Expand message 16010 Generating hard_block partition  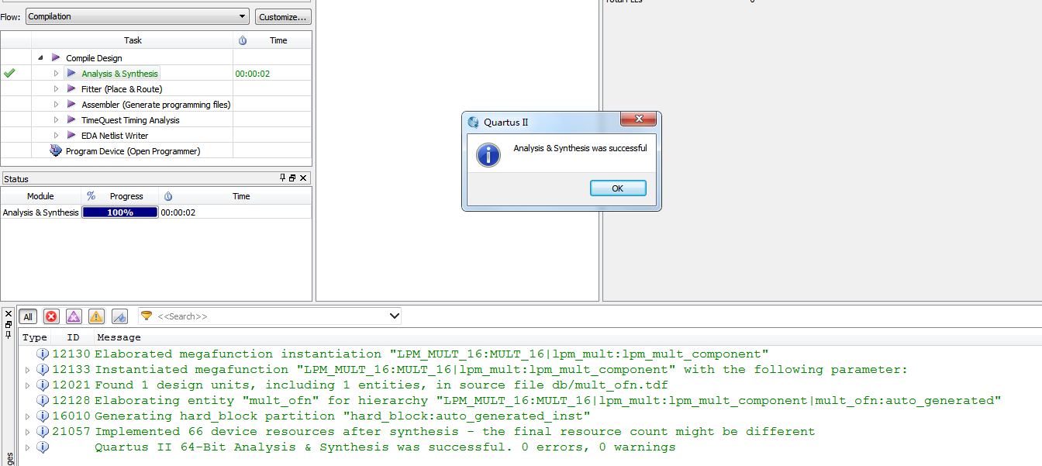28,416
